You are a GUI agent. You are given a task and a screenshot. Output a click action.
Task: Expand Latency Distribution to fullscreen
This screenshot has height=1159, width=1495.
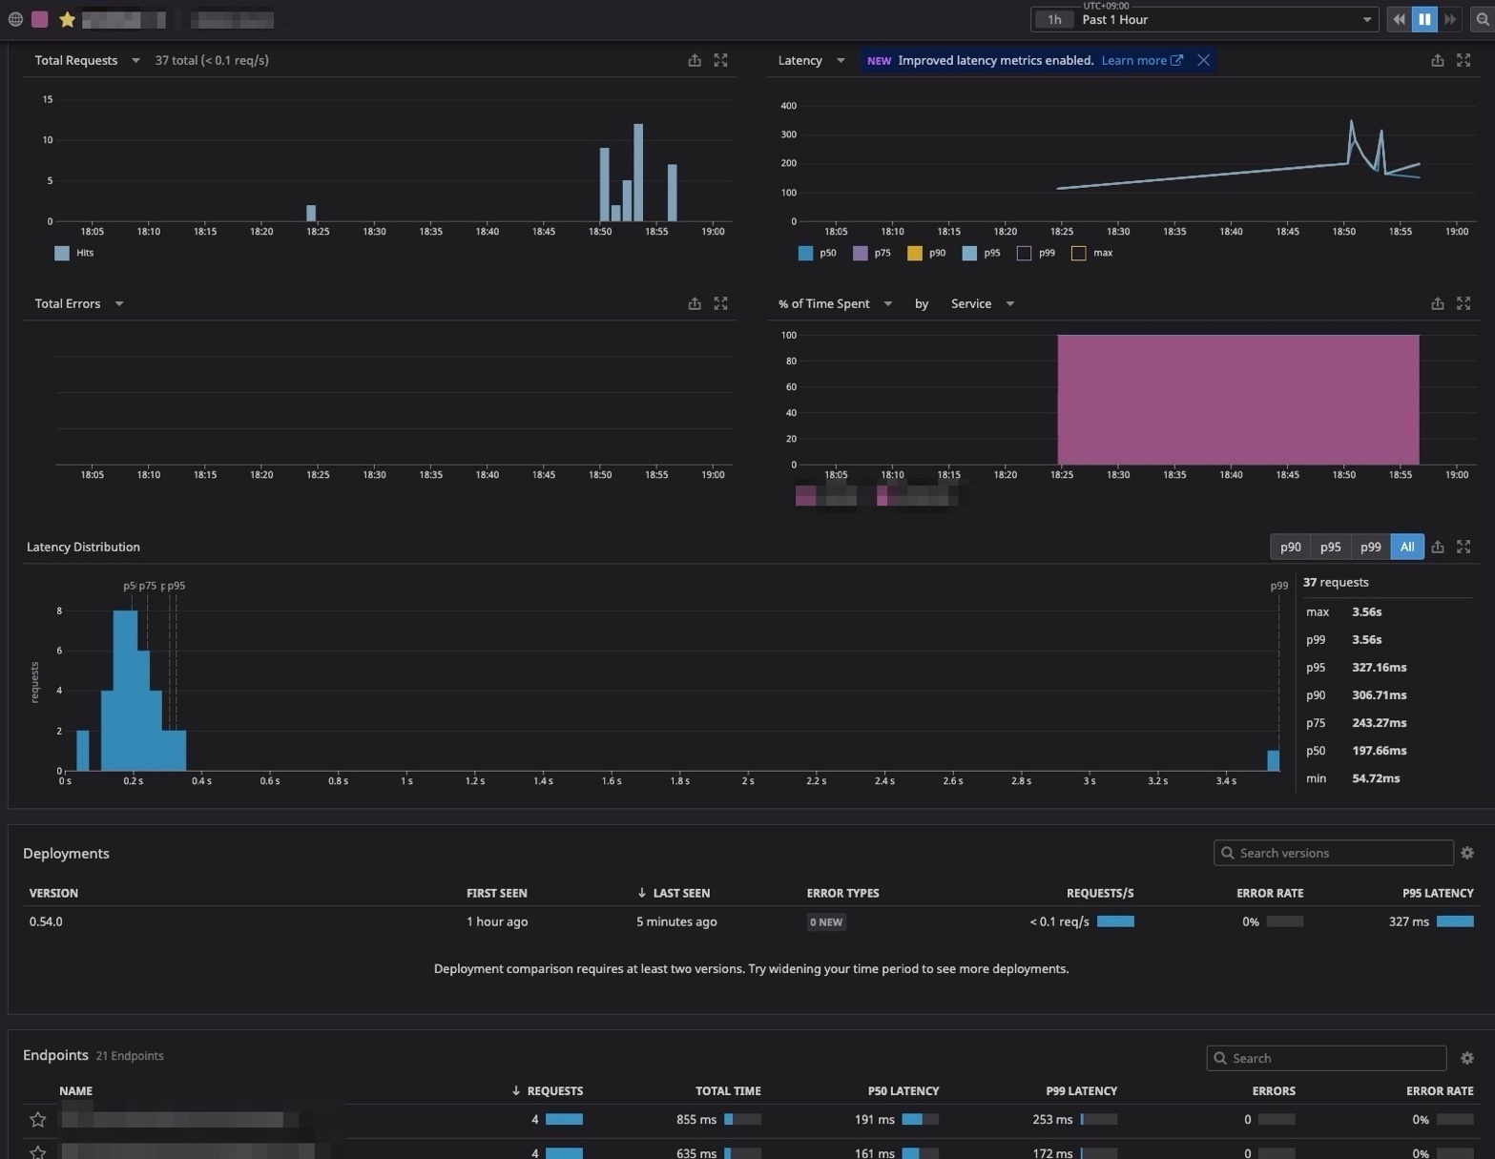1464,547
